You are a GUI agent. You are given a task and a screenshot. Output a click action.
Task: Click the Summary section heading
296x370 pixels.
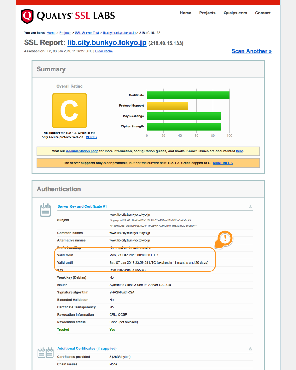51,69
